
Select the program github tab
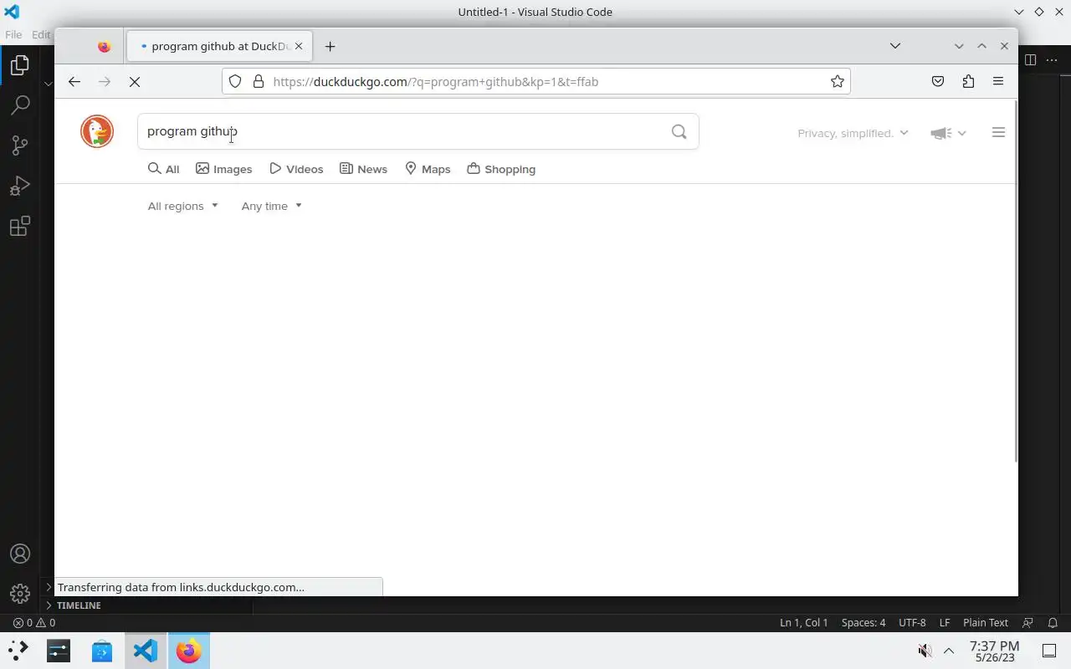point(219,46)
